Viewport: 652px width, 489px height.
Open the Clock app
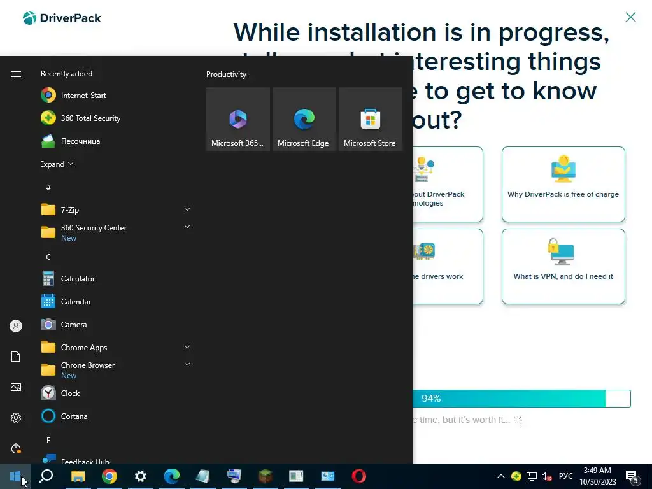coord(115,393)
